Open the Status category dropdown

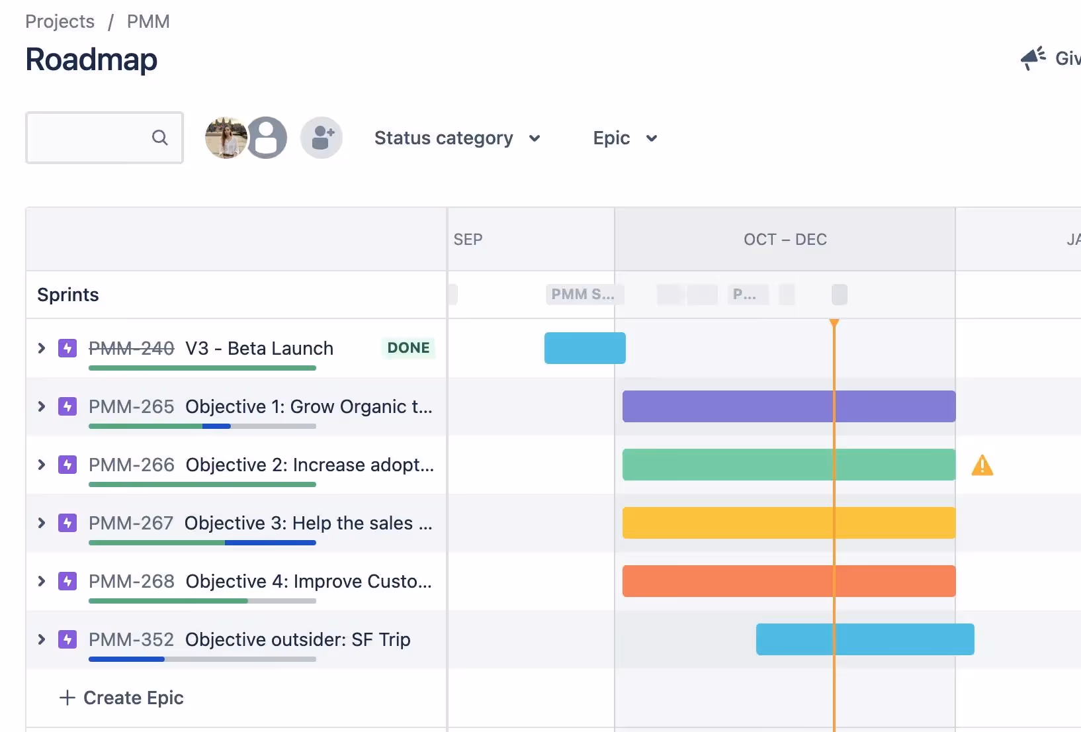point(457,138)
